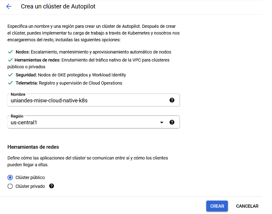Go back using the left arrow icon
The height and width of the screenshot is (214, 272).
[9, 7]
